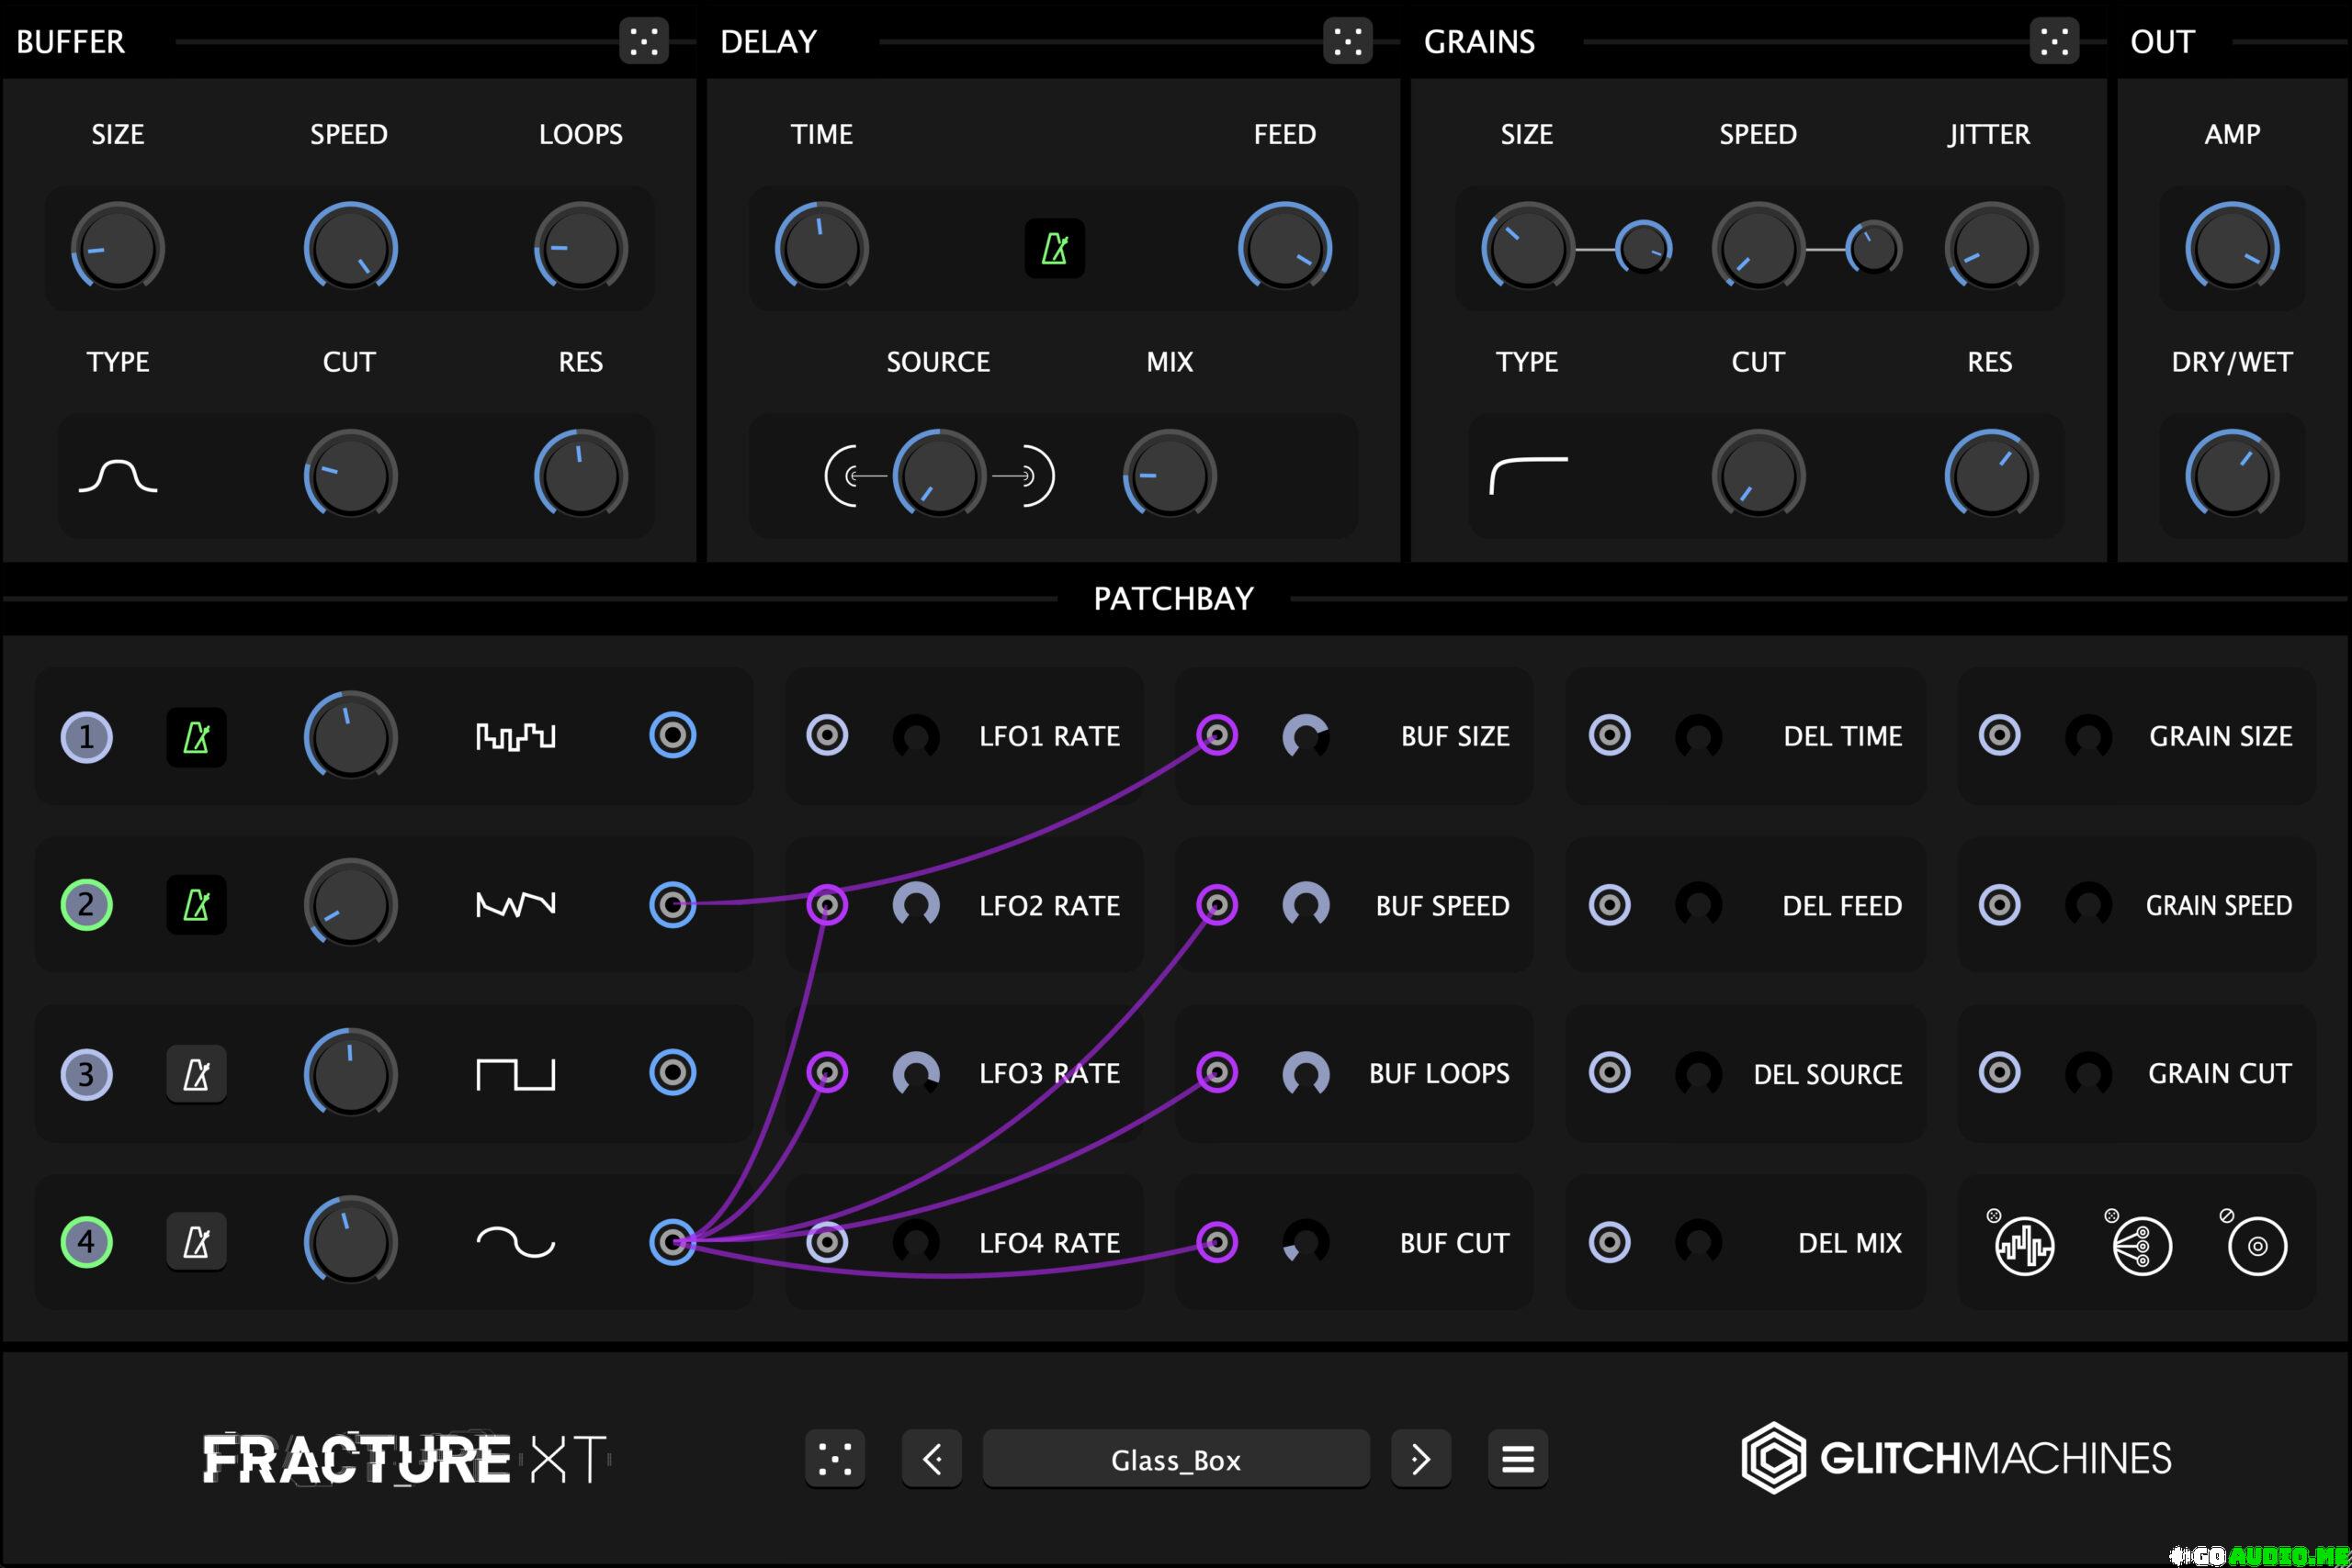Click LFO 1 output jack
2352x1568 pixels.
point(673,735)
